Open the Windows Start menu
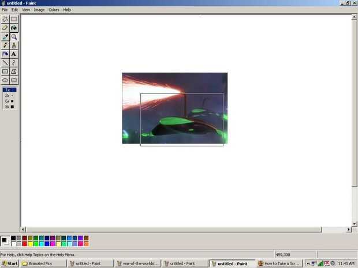 (10, 263)
